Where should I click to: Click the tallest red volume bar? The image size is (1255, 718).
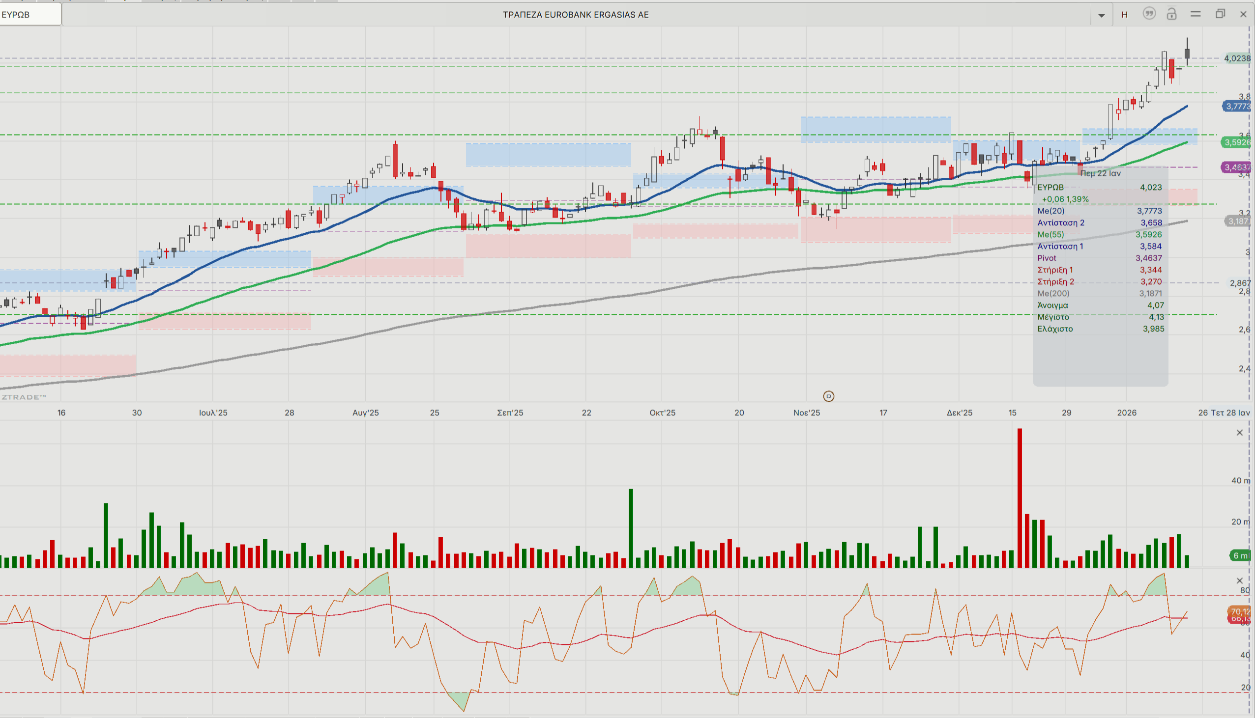pos(1020,498)
